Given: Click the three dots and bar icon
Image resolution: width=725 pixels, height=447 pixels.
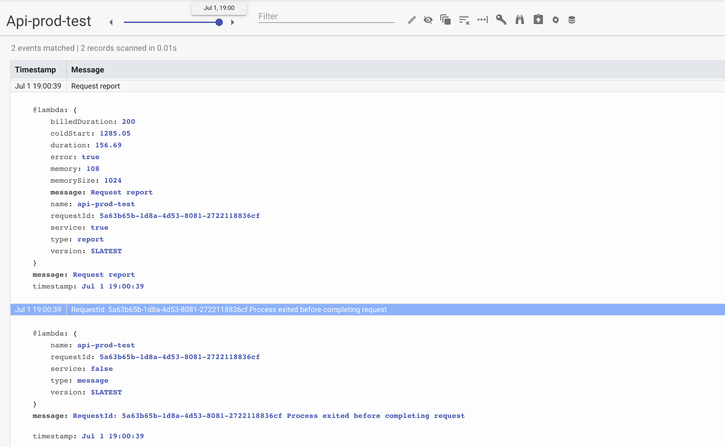Looking at the screenshot, I should (483, 20).
